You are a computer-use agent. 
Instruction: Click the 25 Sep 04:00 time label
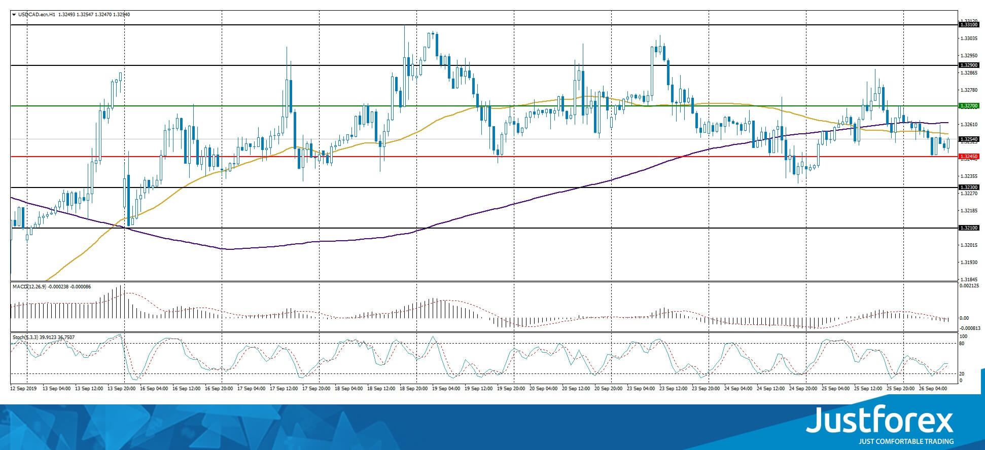pos(836,389)
